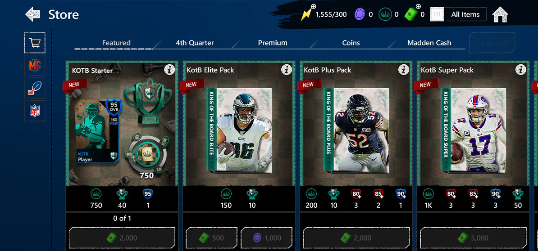Image resolution: width=538 pixels, height=251 pixels.
Task: Show info for KotB Super Pack
Action: click(520, 70)
